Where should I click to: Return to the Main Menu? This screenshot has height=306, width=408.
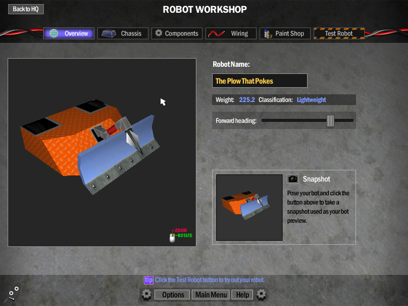click(x=211, y=295)
